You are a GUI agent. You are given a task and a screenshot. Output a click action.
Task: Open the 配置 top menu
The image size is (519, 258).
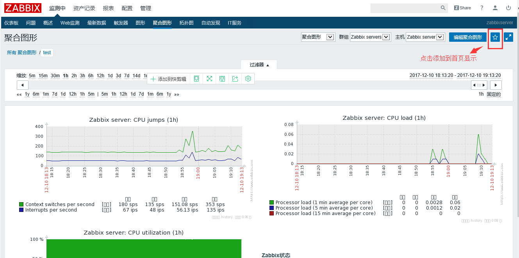pyautogui.click(x=127, y=8)
